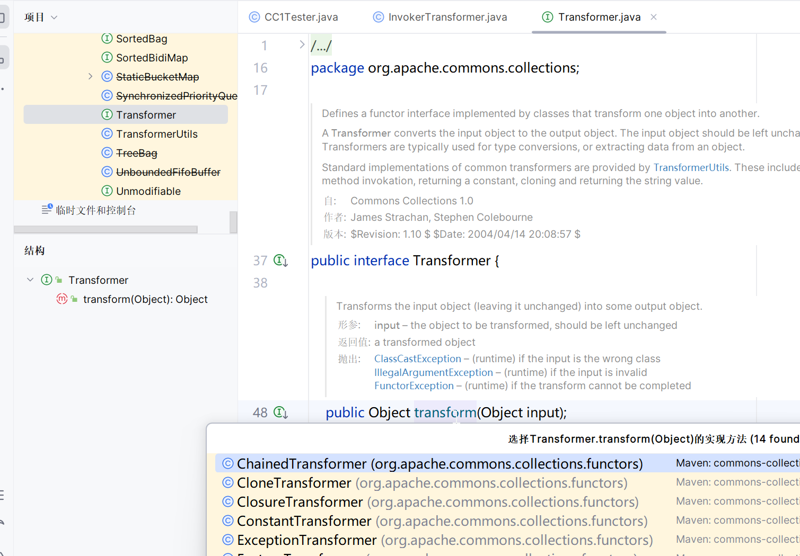Click the interface icon on Transformer.java tab
800x556 pixels.
pyautogui.click(x=548, y=17)
